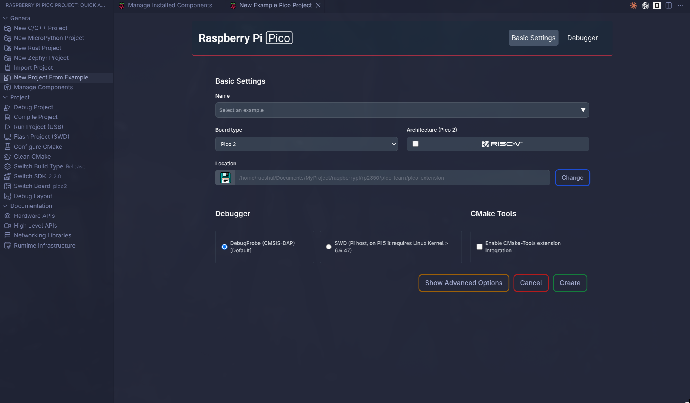
Task: Collapse the General section
Action: pos(5,18)
